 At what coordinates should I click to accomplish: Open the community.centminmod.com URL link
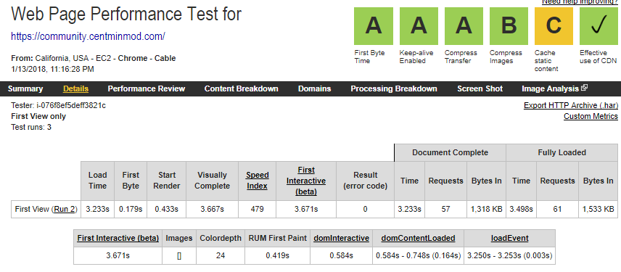(88, 36)
